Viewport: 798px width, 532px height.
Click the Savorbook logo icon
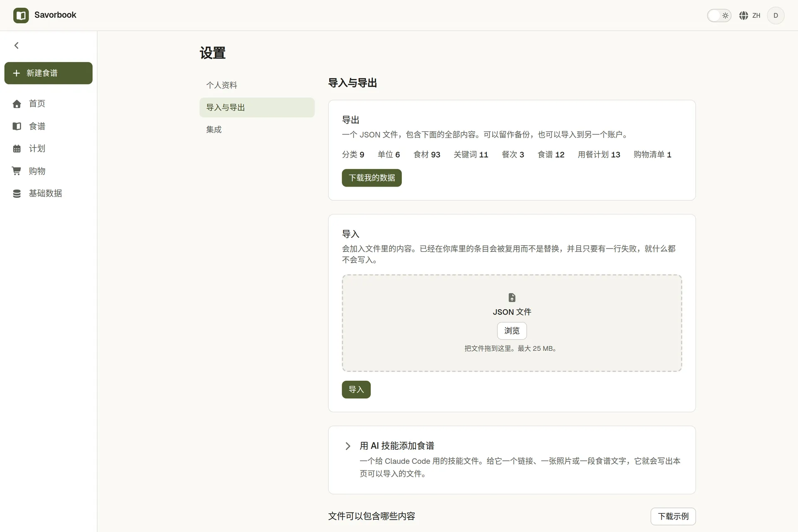21,15
